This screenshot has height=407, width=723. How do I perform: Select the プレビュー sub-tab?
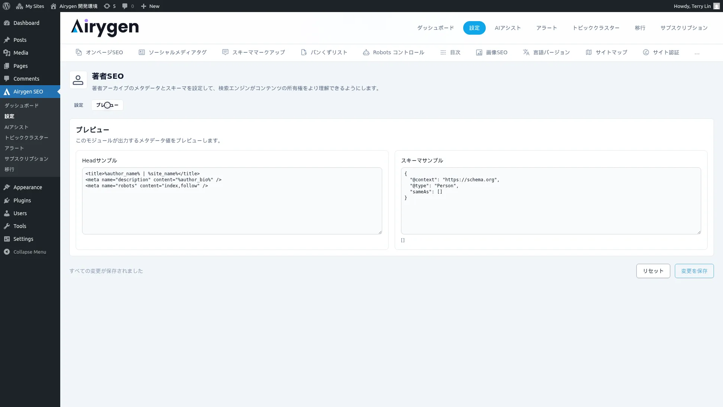pyautogui.click(x=107, y=105)
